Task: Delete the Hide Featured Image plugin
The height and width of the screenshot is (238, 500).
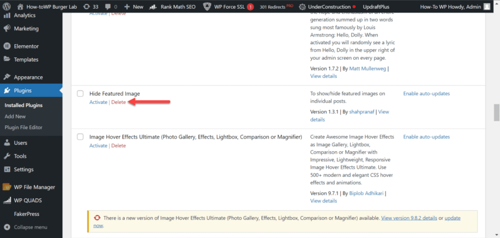Action: (x=118, y=102)
